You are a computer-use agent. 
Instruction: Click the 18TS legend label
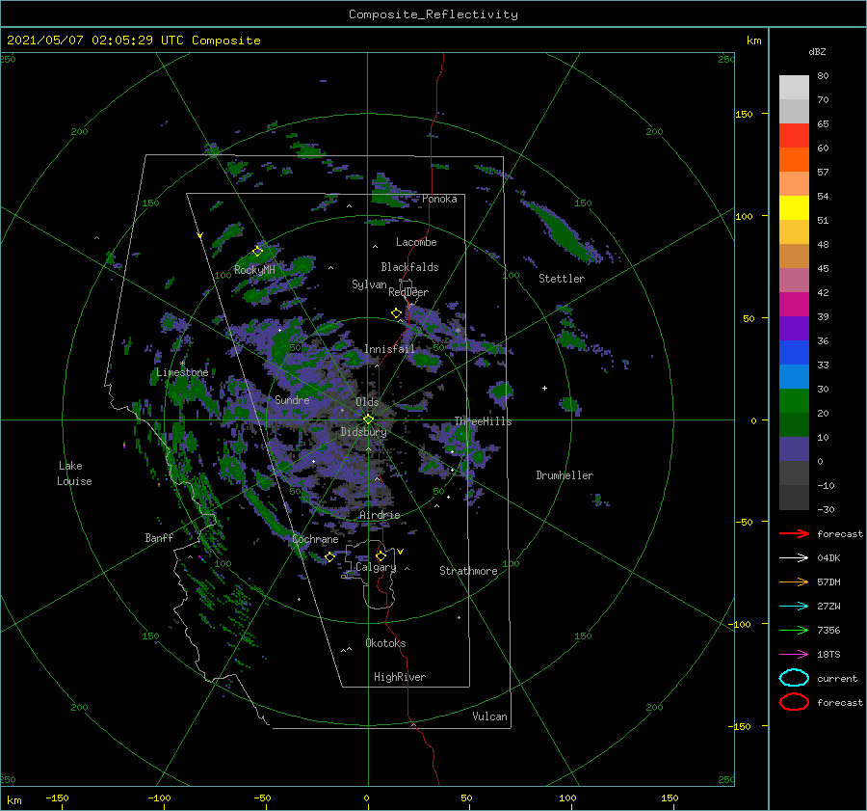pos(828,655)
